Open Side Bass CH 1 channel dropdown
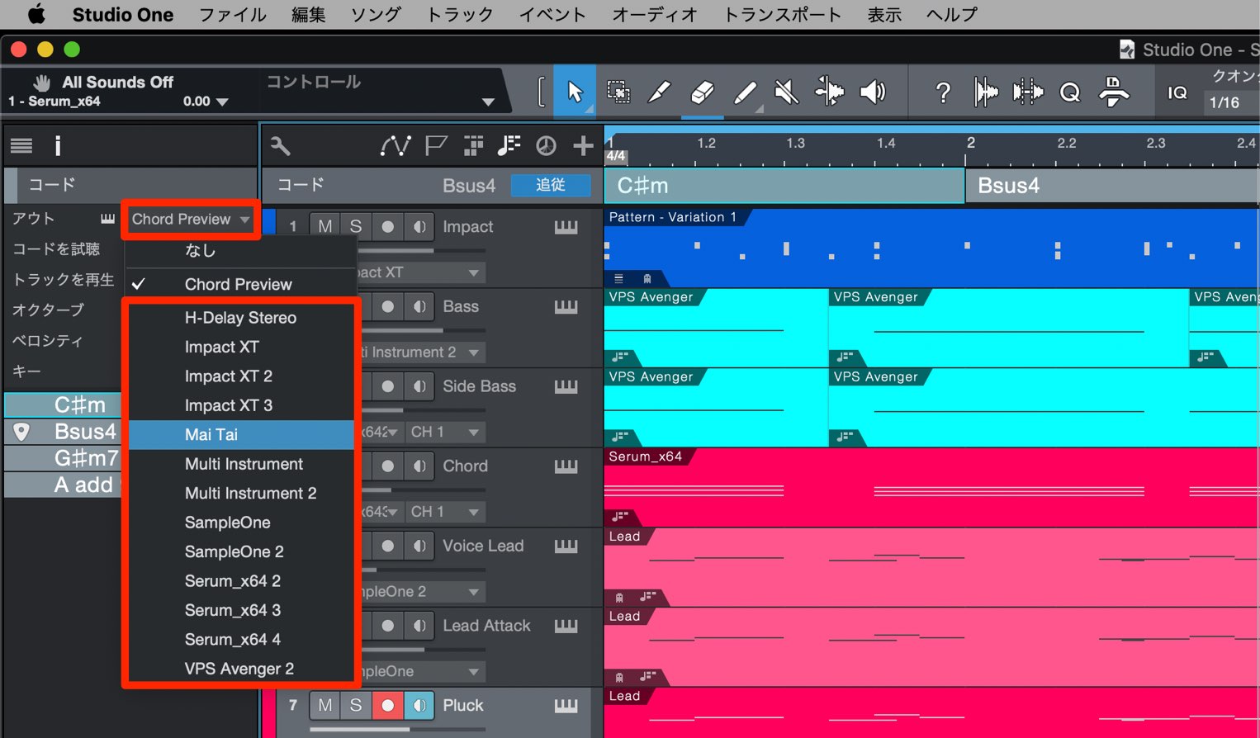 pyautogui.click(x=445, y=432)
